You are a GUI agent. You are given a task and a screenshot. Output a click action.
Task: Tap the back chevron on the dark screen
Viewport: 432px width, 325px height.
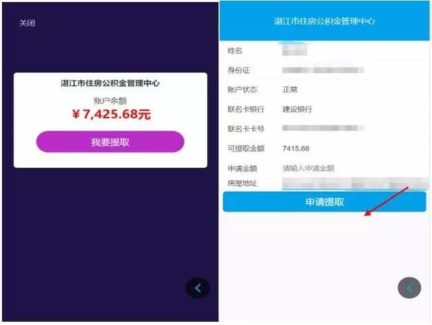pyautogui.click(x=198, y=288)
